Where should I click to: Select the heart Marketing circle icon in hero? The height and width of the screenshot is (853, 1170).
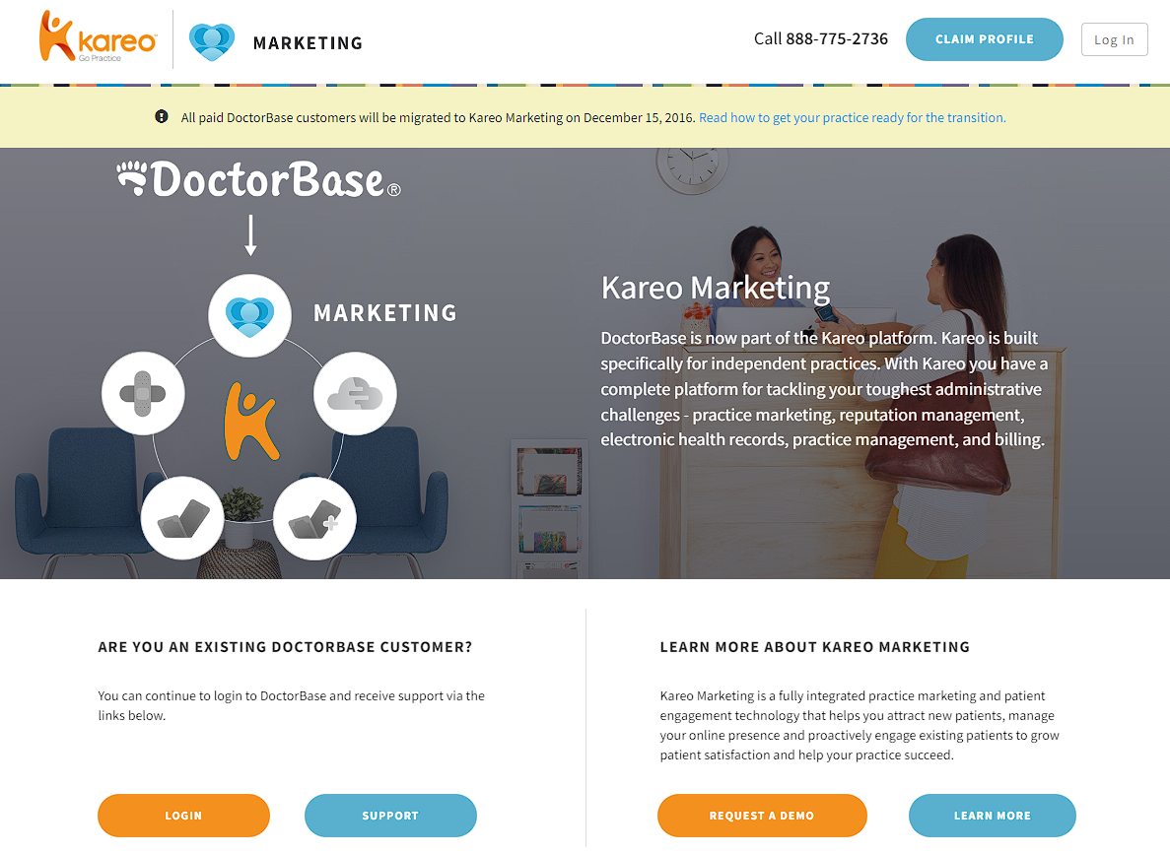click(x=250, y=315)
